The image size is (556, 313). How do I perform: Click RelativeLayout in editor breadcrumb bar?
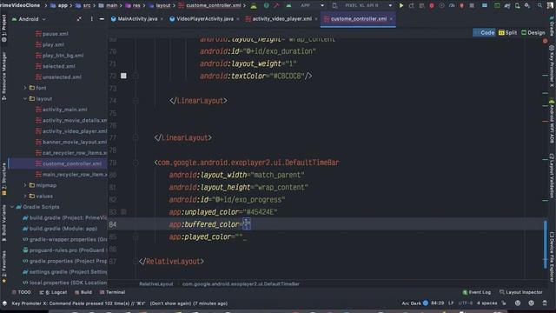[x=156, y=284]
